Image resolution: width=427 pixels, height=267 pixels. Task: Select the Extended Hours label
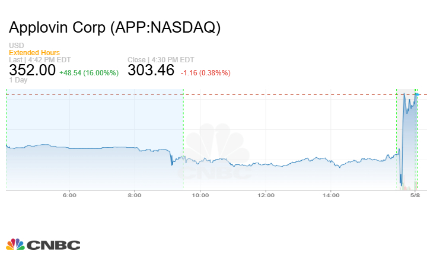pyautogui.click(x=34, y=53)
